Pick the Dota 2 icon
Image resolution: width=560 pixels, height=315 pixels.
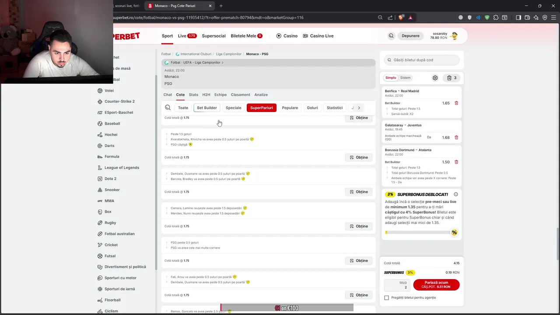(x=100, y=178)
